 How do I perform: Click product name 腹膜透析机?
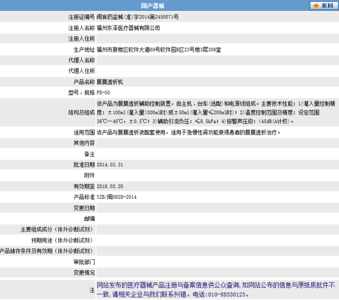(110, 82)
